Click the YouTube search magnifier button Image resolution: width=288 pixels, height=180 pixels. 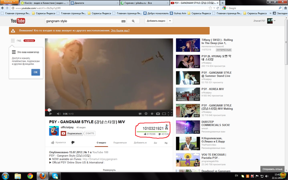click(x=133, y=21)
